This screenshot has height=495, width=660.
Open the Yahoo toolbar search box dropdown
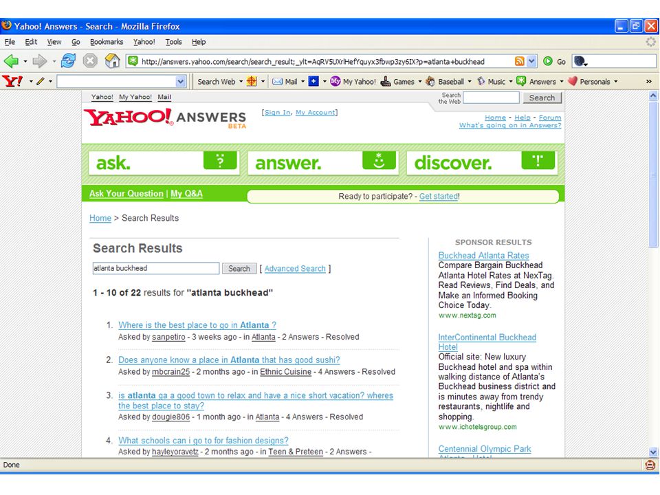(181, 82)
